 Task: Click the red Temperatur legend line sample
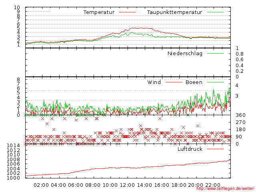(127, 12)
